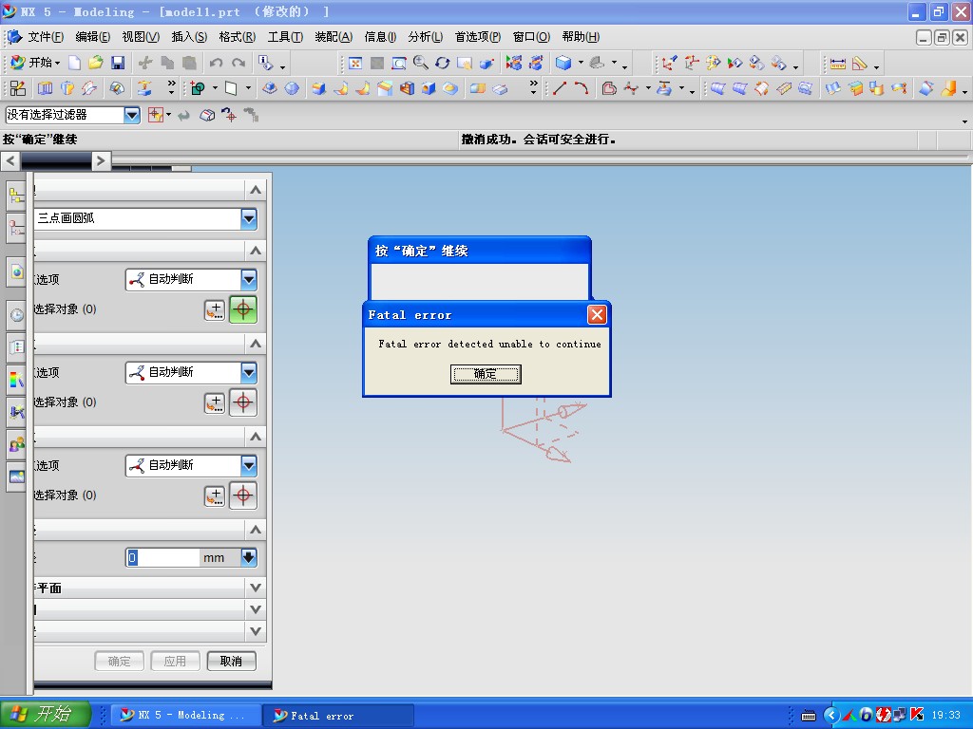Screen dimensions: 973x729
Task: Open Windows 开始 start button
Action: [x=46, y=714]
